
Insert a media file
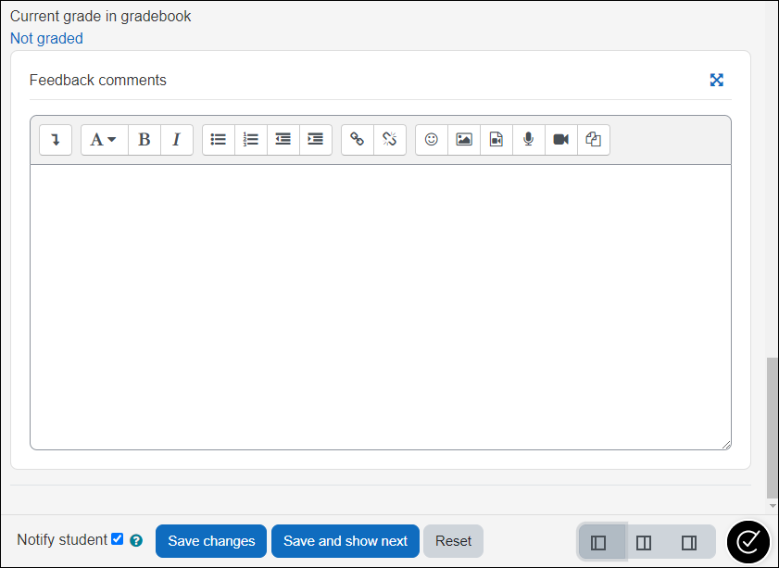496,139
